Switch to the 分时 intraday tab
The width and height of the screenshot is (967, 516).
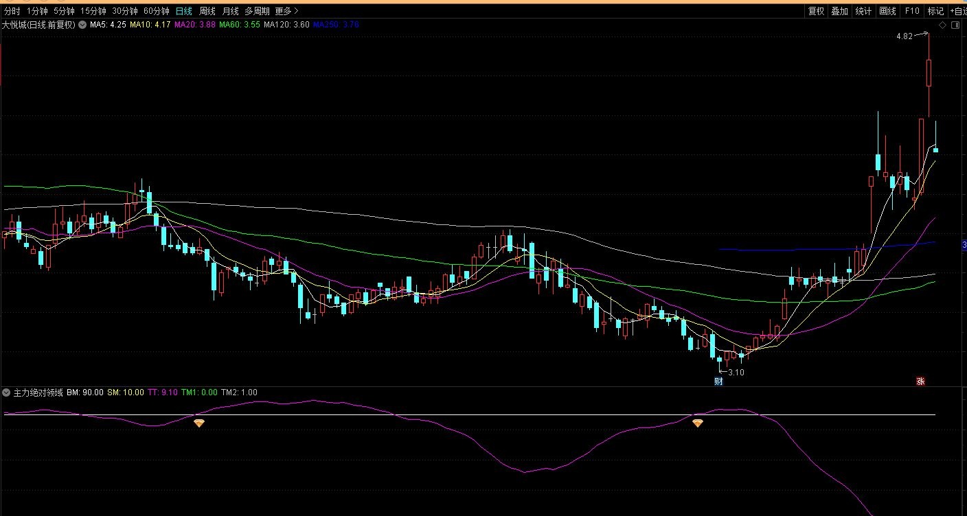(12, 11)
